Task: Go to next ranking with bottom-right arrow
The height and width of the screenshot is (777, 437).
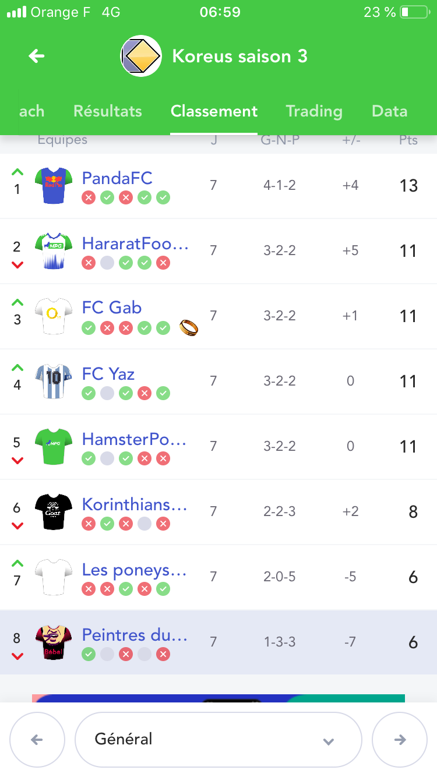Action: point(400,740)
